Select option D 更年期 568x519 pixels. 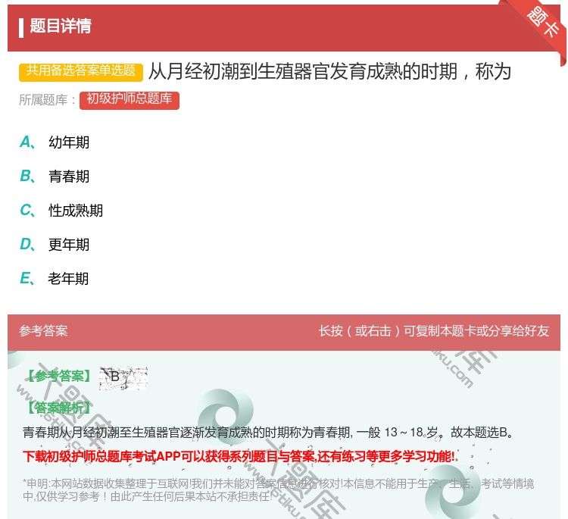click(x=55, y=244)
